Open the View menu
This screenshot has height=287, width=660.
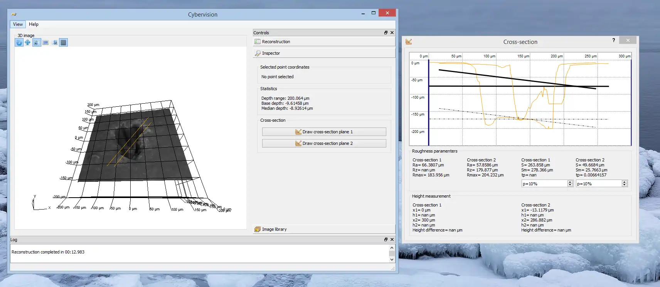coord(18,24)
